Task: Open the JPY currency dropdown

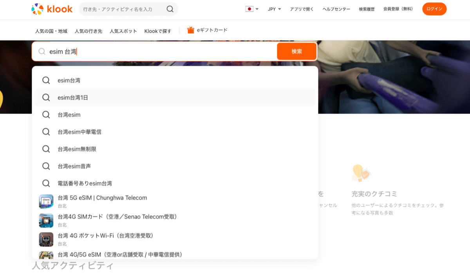Action: point(274,9)
